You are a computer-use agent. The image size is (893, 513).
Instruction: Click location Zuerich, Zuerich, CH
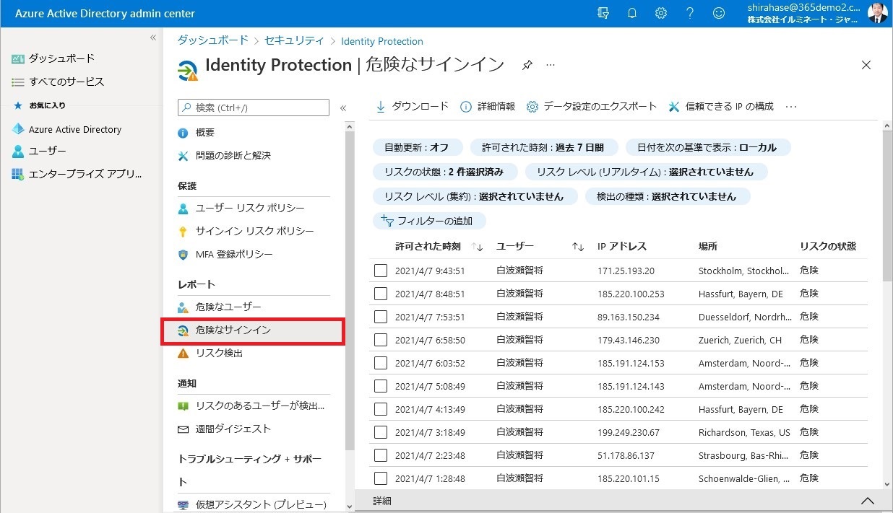[740, 340]
